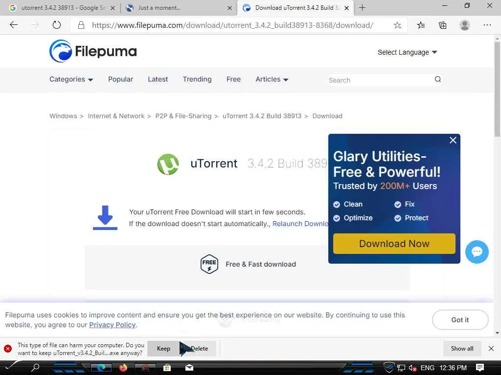The image size is (501, 375).
Task: Click the blue download arrow icon
Action: click(x=105, y=218)
